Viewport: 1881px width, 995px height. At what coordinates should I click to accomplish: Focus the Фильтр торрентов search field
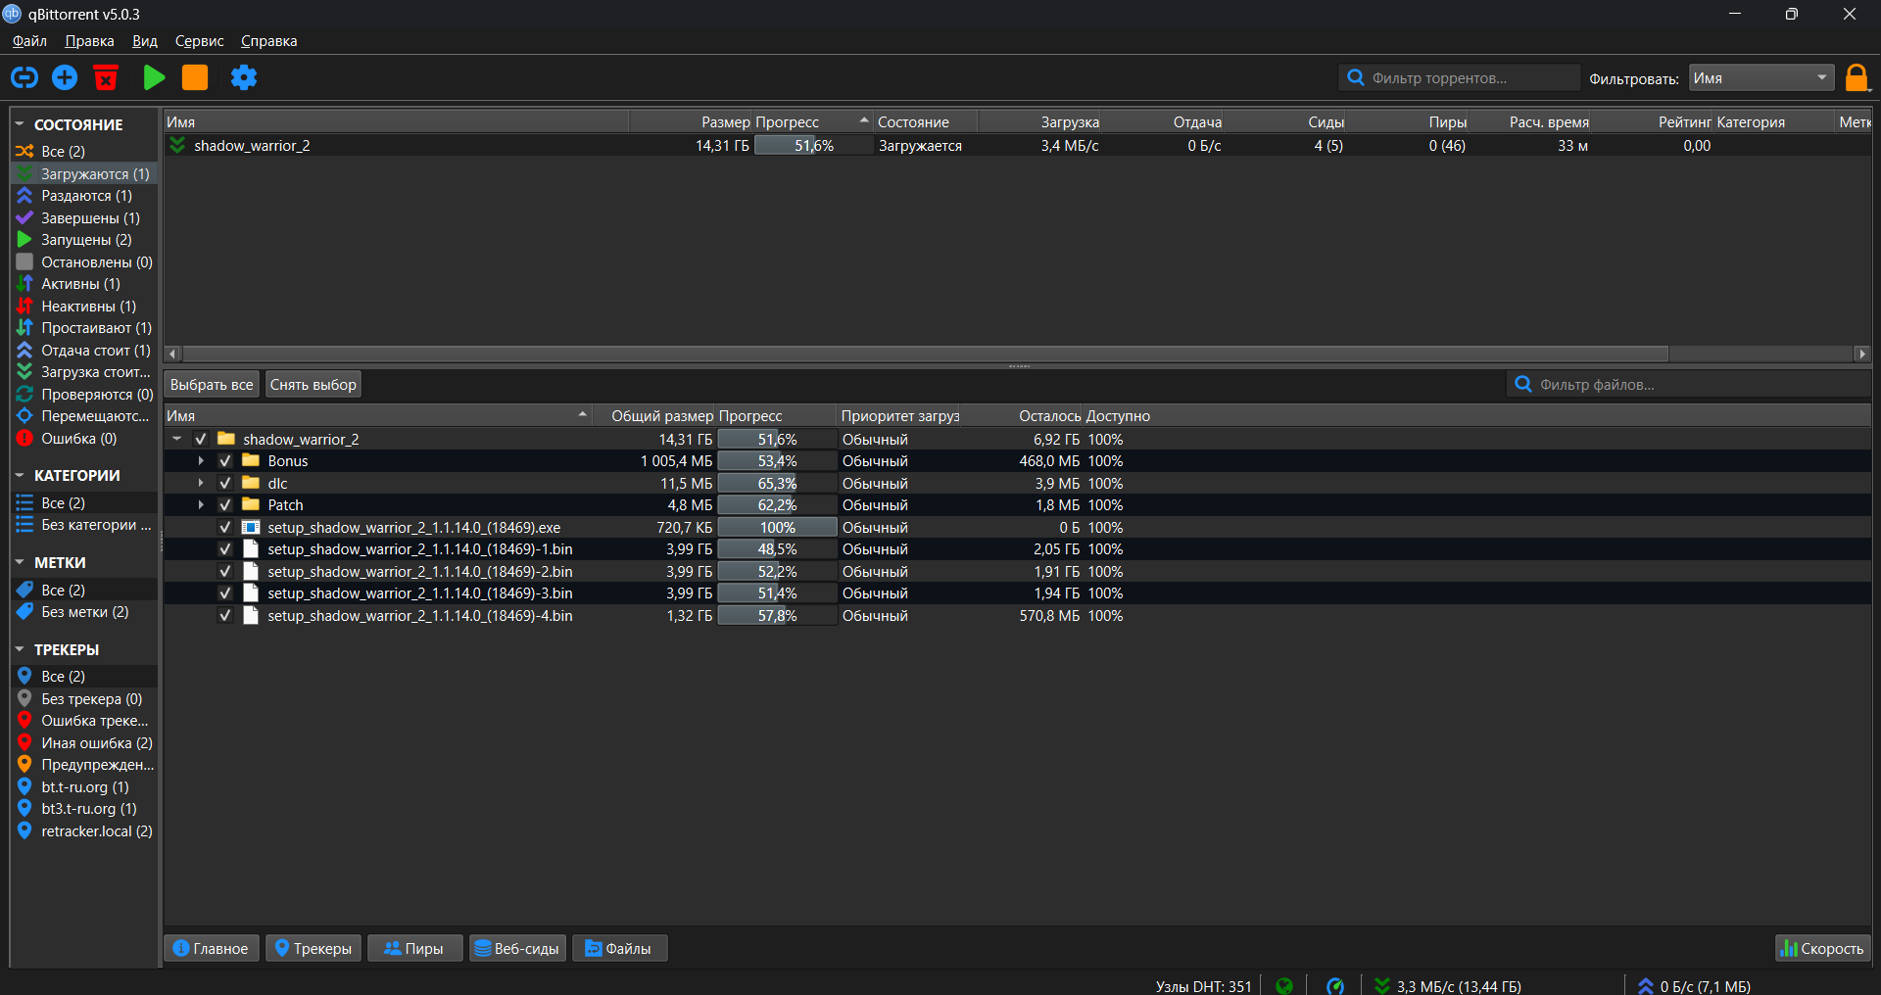1459,78
